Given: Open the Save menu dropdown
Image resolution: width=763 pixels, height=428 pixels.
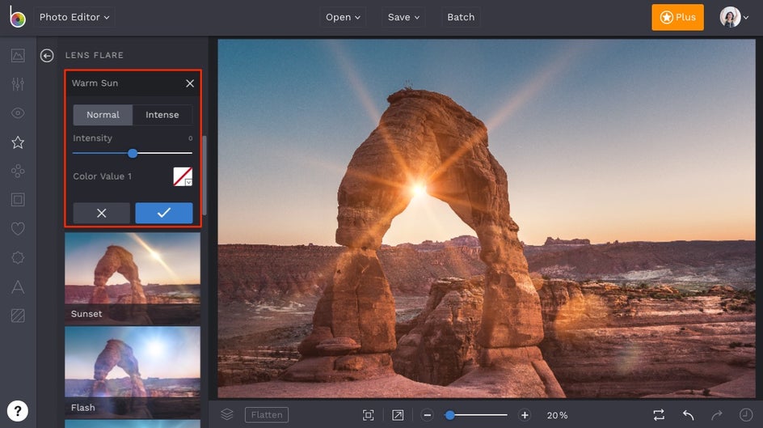Looking at the screenshot, I should pos(403,17).
